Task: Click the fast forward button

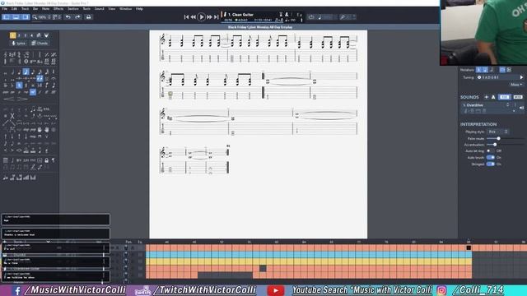Action: click(209, 16)
